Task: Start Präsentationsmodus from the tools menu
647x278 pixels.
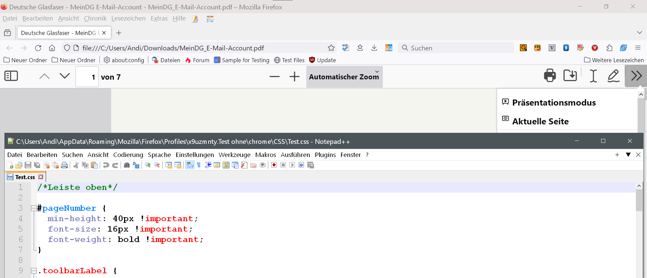Action: pos(554,103)
